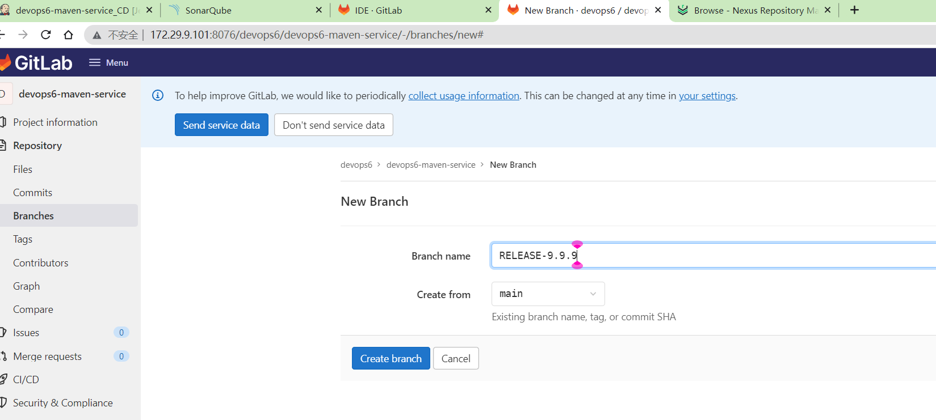Click the browser address bar URL
Screen dimensions: 936x420
coord(317,35)
